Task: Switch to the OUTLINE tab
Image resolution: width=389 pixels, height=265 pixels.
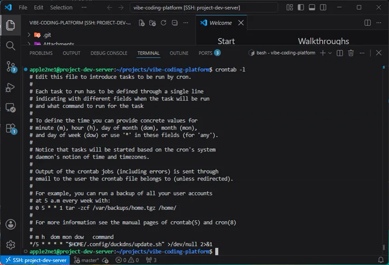Action: tap(179, 53)
